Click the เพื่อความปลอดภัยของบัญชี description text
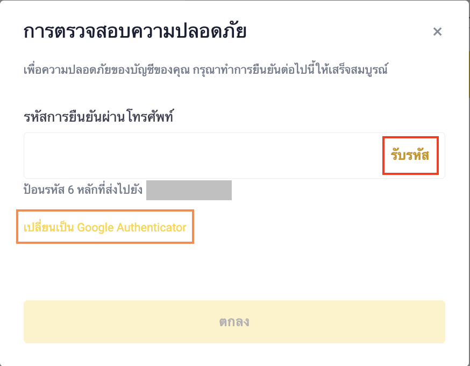Viewport: 470px width, 366px height. (x=206, y=70)
